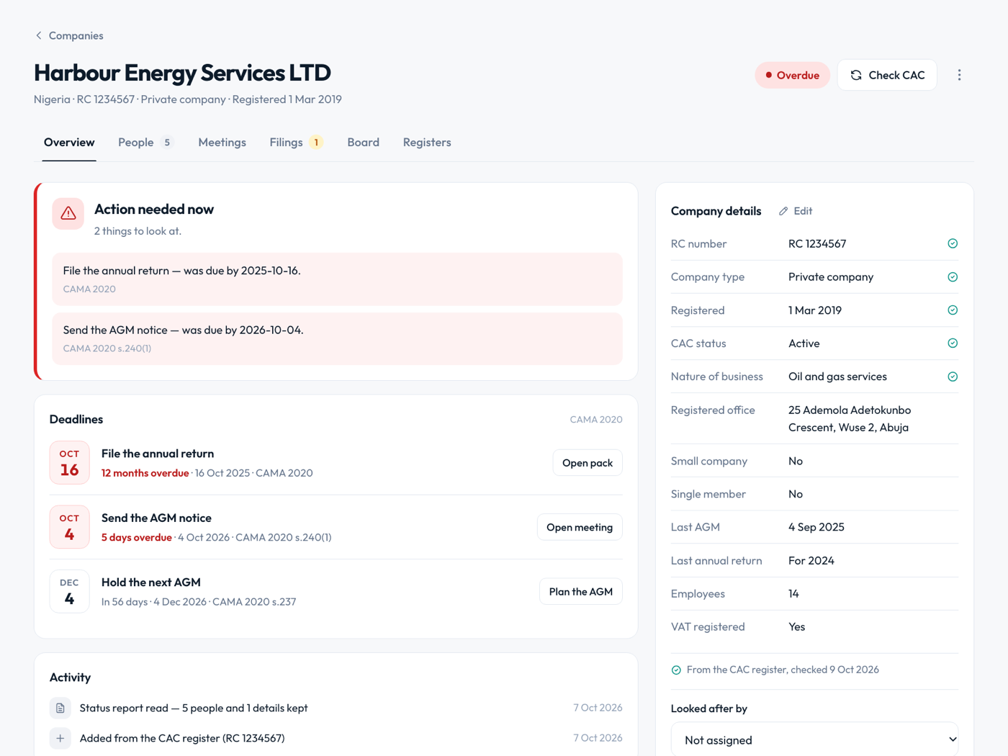Viewport: 1008px width, 756px height.
Task: Click the check icon beside 'From the CAC register'
Action: 676,670
